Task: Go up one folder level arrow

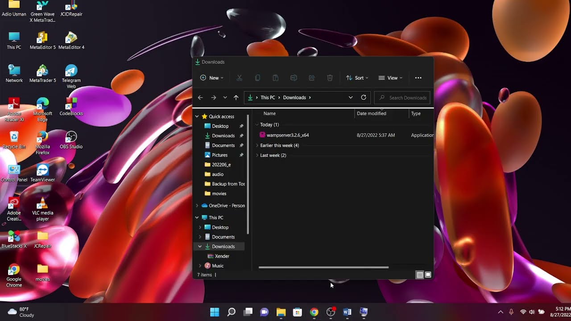Action: (x=236, y=97)
